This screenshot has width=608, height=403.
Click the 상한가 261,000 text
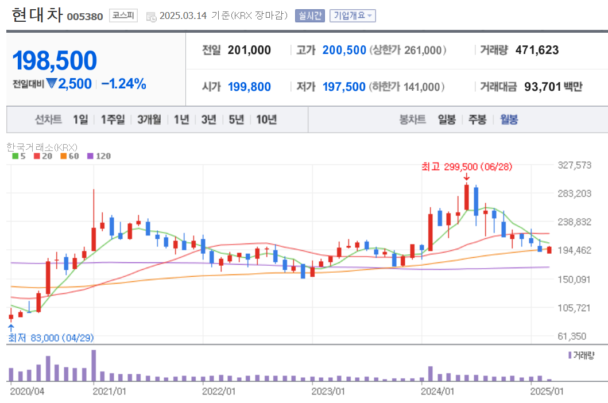(408, 50)
